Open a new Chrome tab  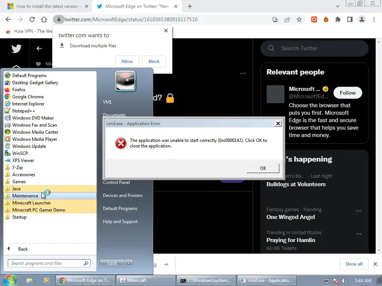point(190,6)
